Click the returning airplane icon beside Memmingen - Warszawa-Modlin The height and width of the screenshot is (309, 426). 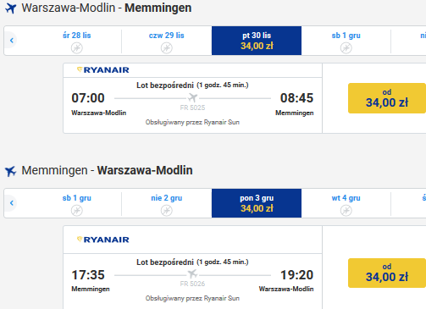tap(11, 171)
